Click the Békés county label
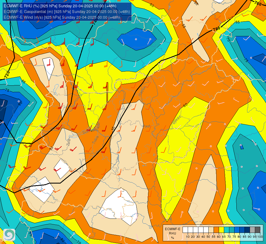The image size is (266, 244). pyautogui.click(x=177, y=120)
